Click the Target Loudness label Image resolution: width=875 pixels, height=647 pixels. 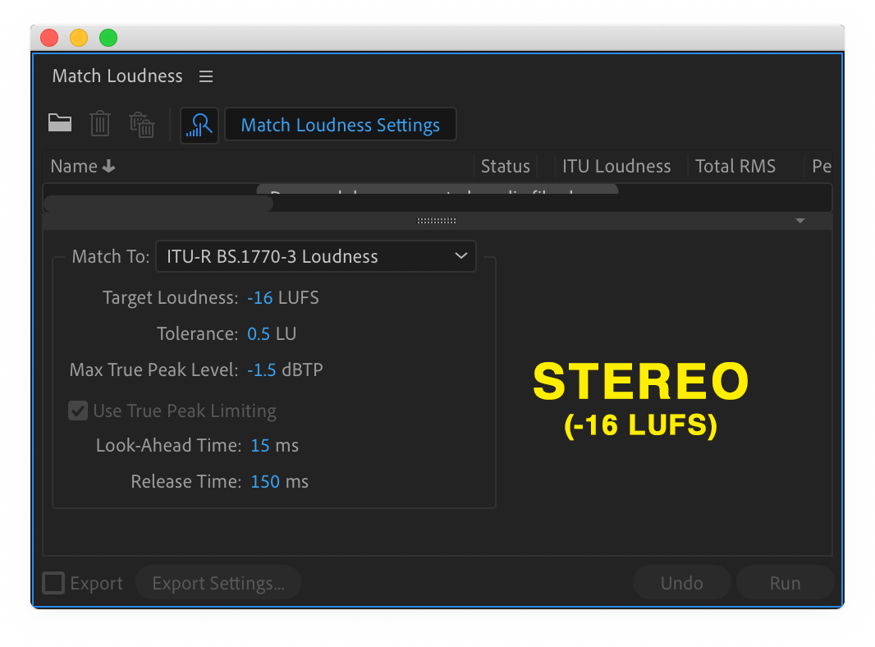[x=170, y=297]
